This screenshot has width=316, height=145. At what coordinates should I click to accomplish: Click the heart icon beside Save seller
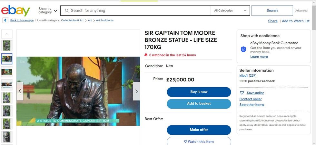(x=242, y=93)
